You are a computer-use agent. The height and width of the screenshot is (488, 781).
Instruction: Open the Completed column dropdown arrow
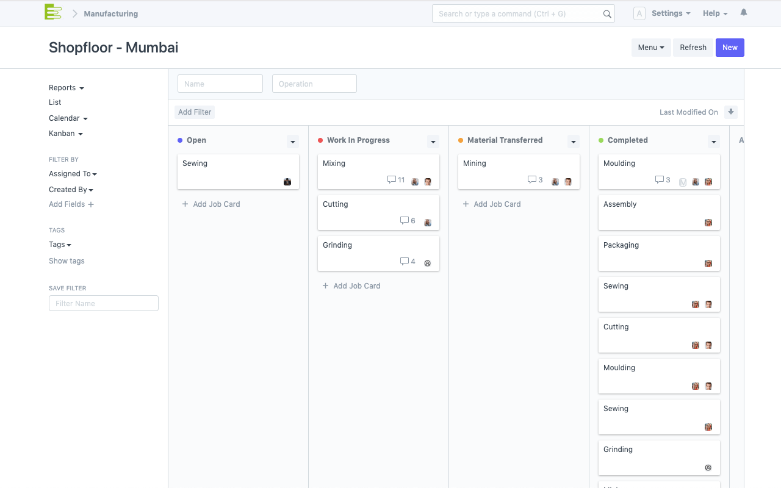pyautogui.click(x=713, y=142)
